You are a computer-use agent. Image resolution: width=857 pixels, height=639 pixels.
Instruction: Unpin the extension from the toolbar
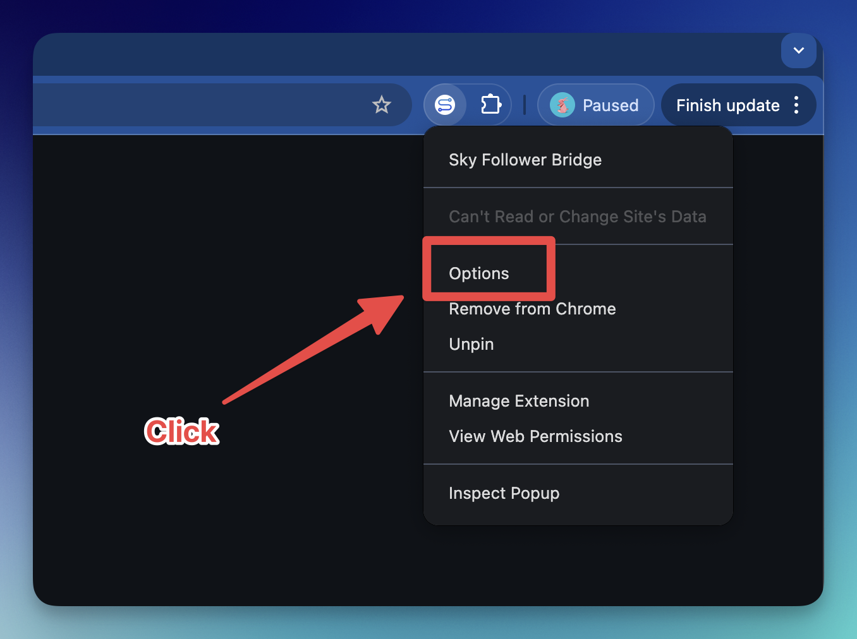coord(471,344)
